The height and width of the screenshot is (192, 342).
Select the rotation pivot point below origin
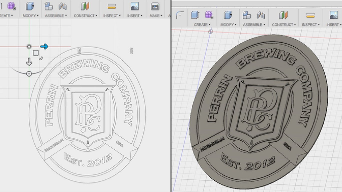(29, 73)
